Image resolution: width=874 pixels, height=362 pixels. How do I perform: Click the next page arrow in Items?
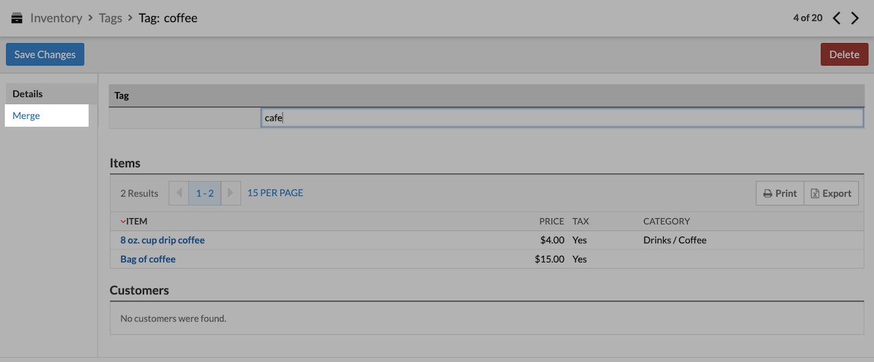coord(231,193)
